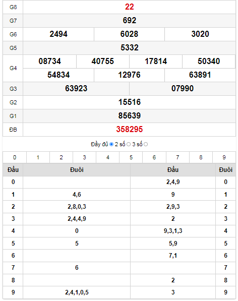The height and width of the screenshot is (301, 238).
Task: Select digit filter 6
Action: tap(154, 157)
